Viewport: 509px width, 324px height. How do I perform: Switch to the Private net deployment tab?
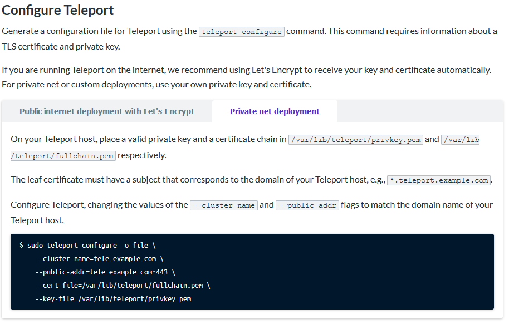[x=274, y=111]
